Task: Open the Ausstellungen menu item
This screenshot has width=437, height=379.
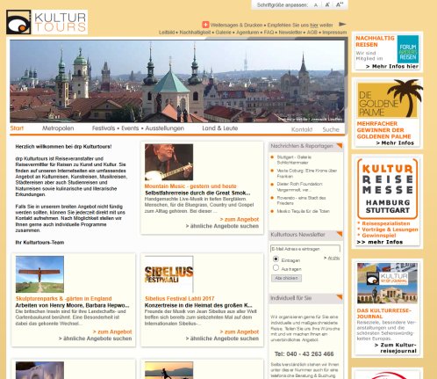Action: click(165, 128)
